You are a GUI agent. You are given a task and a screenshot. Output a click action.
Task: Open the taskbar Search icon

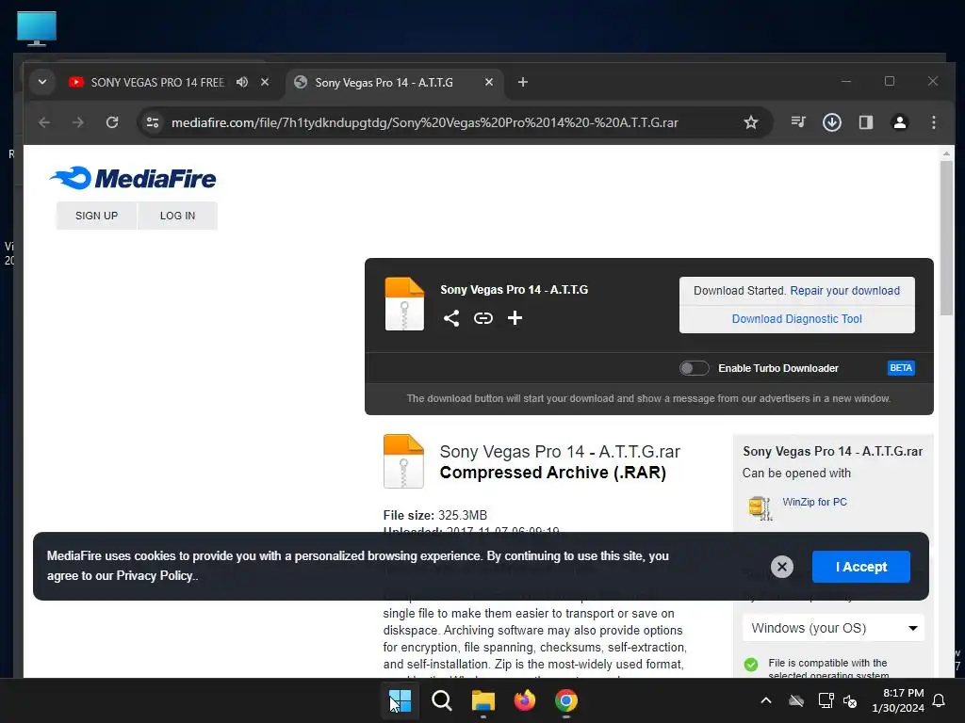441,700
